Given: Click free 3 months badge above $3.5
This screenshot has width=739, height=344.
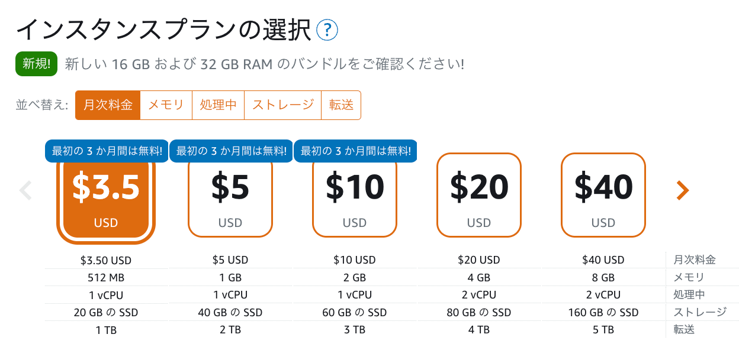Looking at the screenshot, I should 107,151.
